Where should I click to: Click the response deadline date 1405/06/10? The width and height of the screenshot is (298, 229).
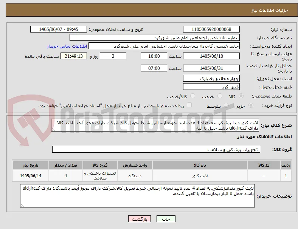pos(211,56)
